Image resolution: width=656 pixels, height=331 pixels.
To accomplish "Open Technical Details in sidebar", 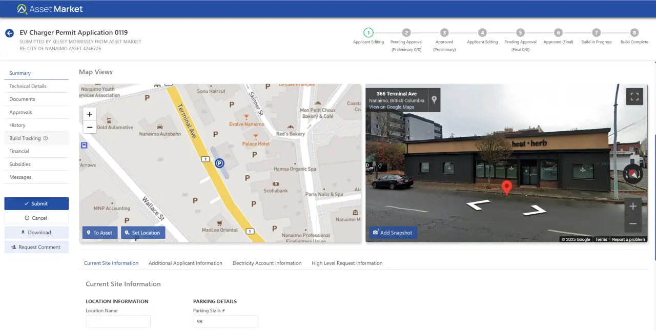I will click(x=36, y=86).
